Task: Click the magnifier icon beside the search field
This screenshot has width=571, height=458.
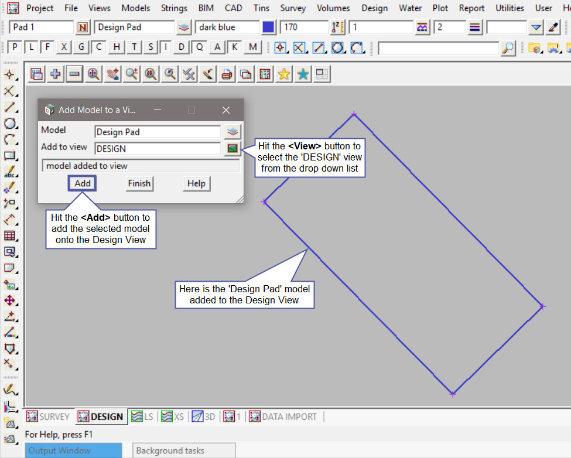Action: point(508,48)
